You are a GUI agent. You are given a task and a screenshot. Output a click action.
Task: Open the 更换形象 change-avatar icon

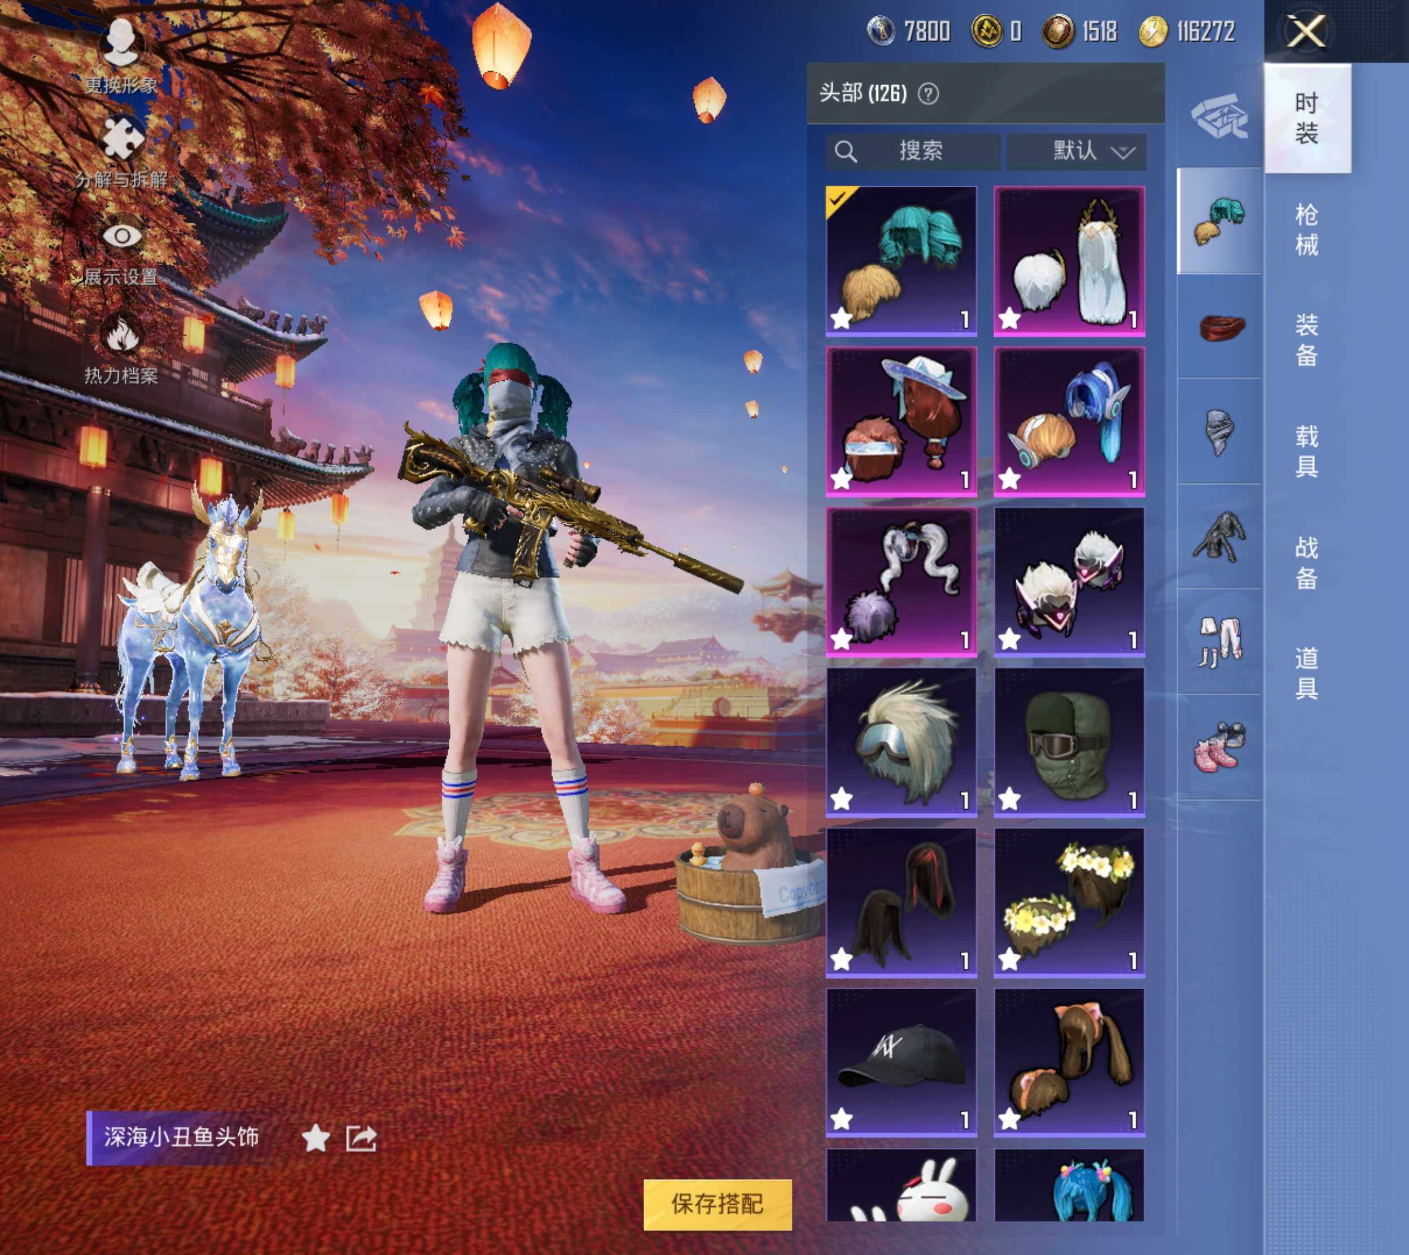click(121, 43)
